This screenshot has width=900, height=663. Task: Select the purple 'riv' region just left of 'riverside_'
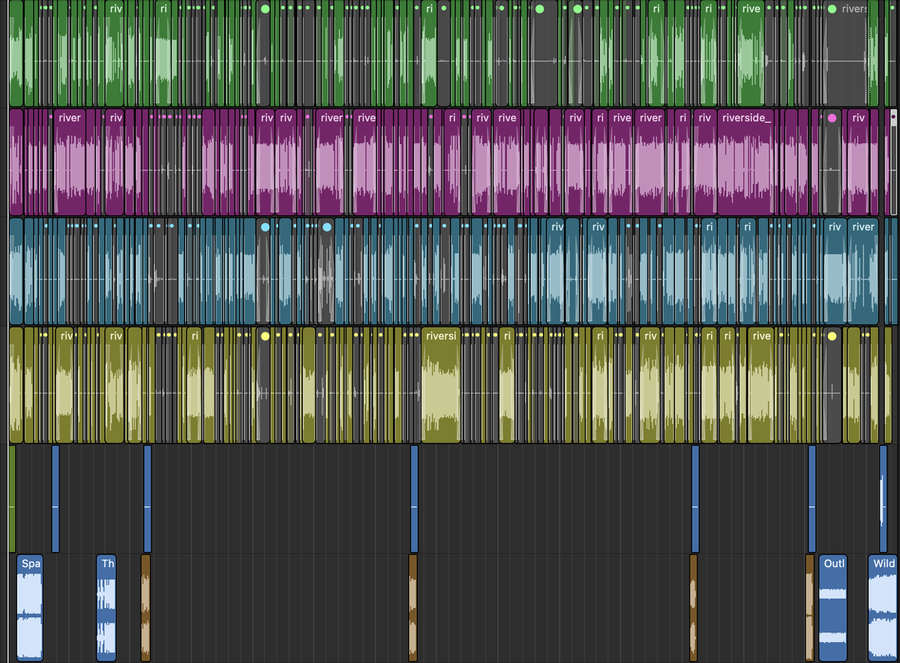[x=703, y=162]
